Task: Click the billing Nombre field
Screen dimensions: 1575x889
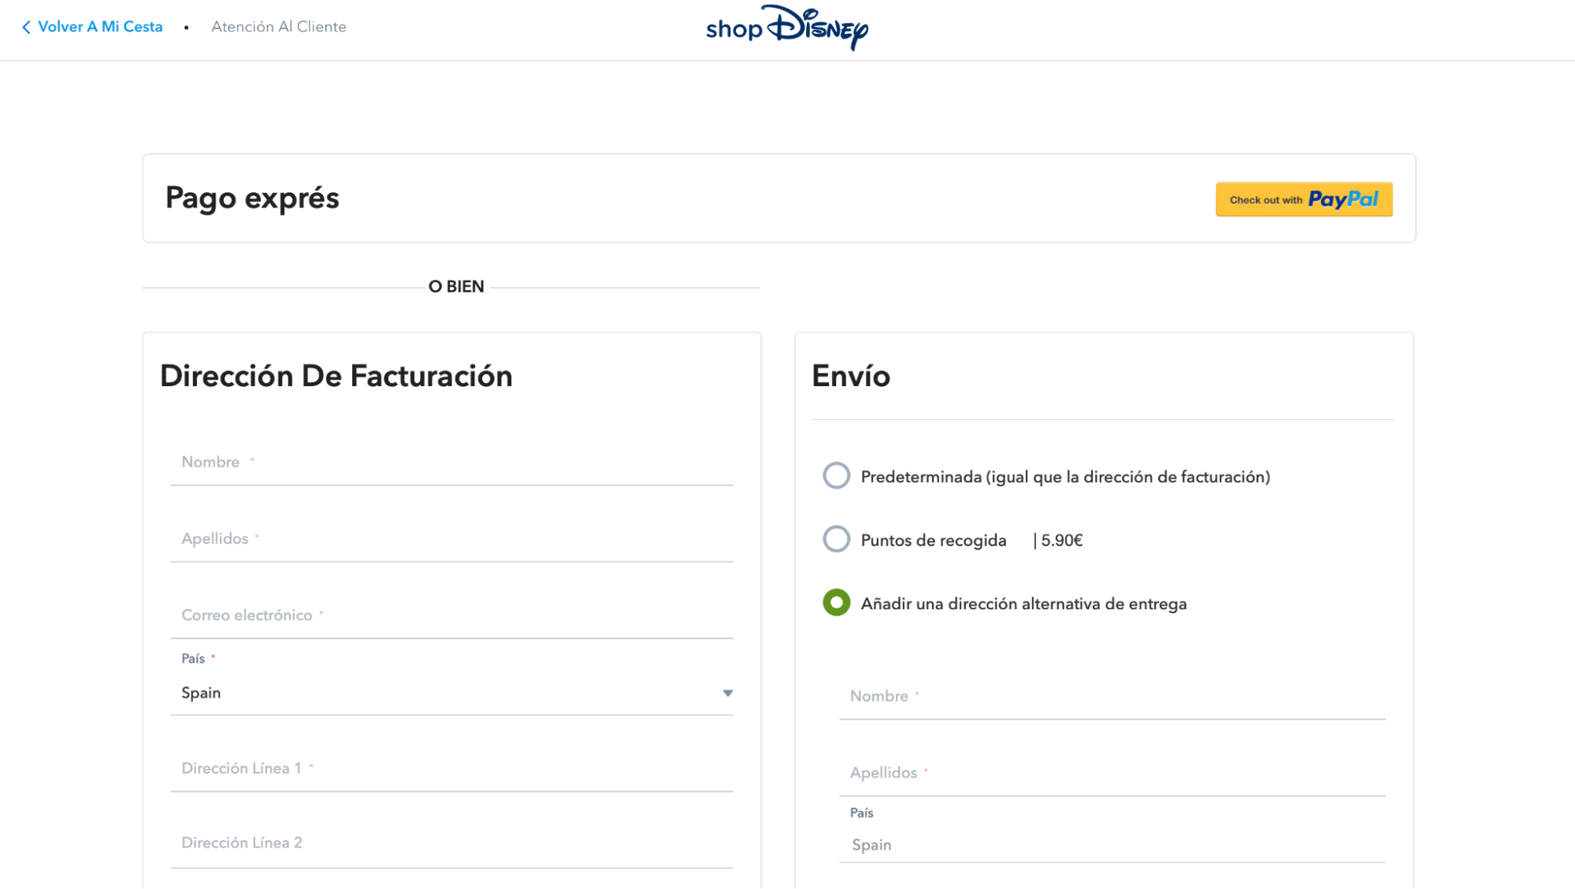Action: pyautogui.click(x=451, y=463)
